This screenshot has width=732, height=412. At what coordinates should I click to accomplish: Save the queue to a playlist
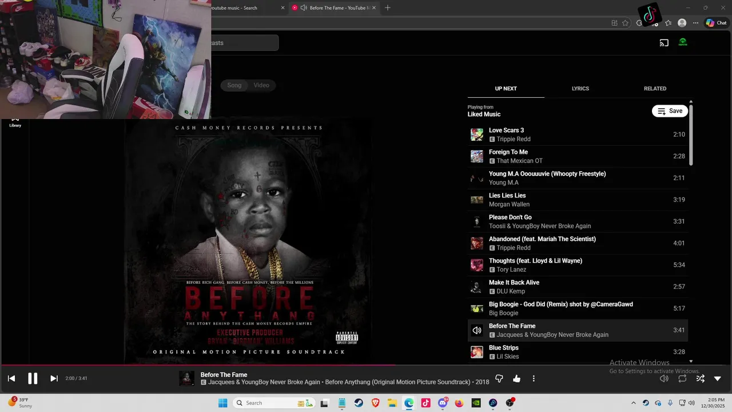point(670,111)
